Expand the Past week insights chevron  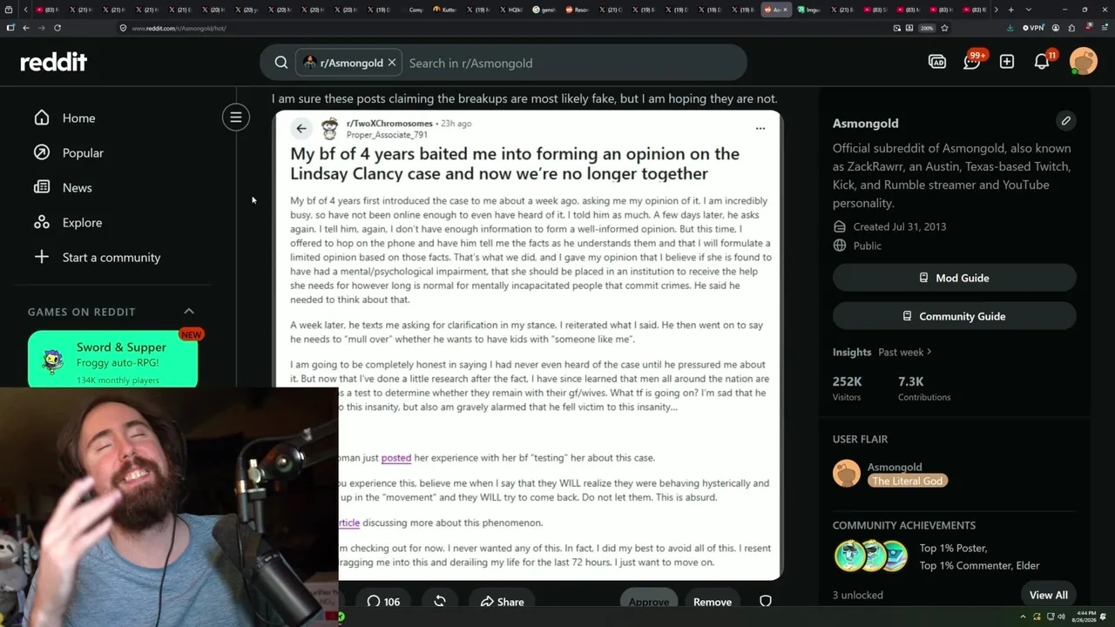click(x=929, y=352)
